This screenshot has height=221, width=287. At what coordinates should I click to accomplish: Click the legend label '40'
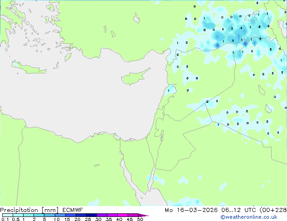coord(119,219)
